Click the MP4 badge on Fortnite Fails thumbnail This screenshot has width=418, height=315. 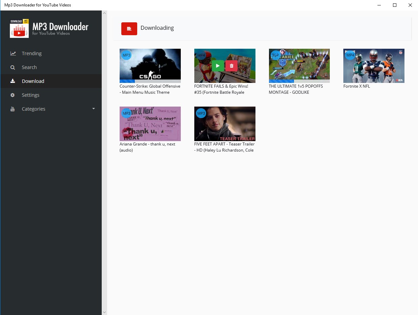point(201,55)
